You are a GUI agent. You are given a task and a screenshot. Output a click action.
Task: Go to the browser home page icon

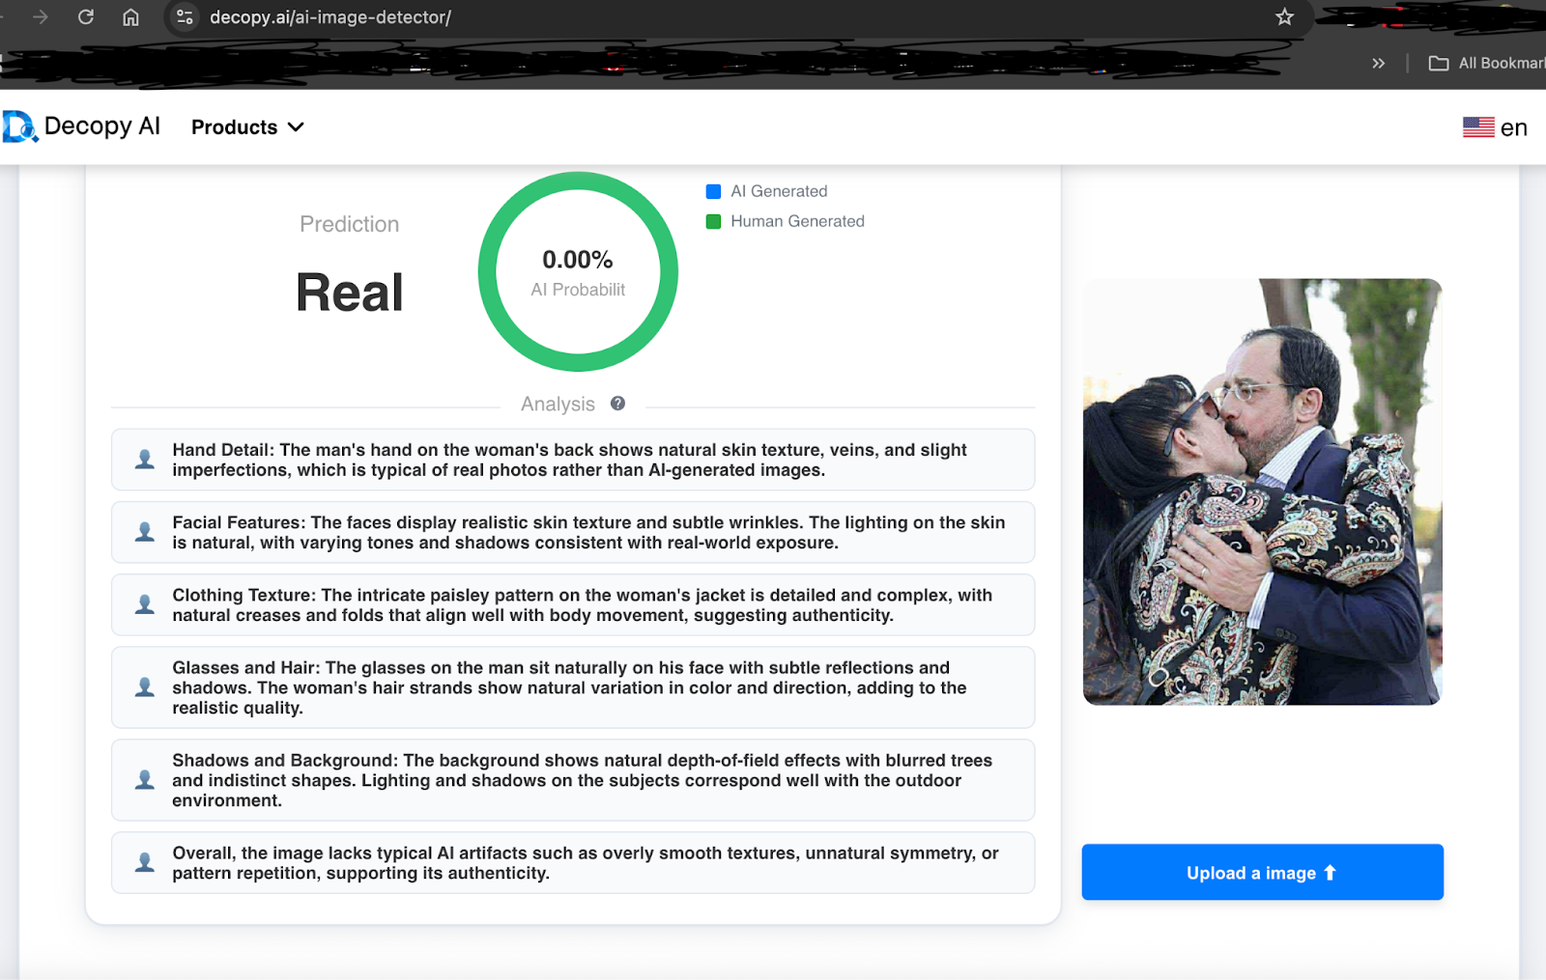coord(130,17)
